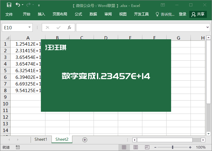
Task: Click horizontal scrollbar left arrow
Action: coord(134,140)
